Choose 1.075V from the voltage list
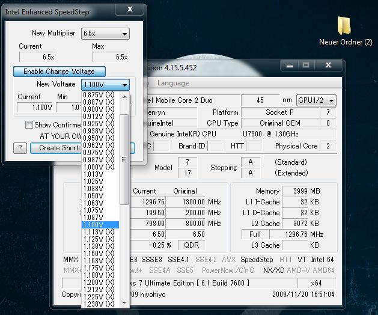Viewport: 378px width, 315px height. [x=100, y=210]
